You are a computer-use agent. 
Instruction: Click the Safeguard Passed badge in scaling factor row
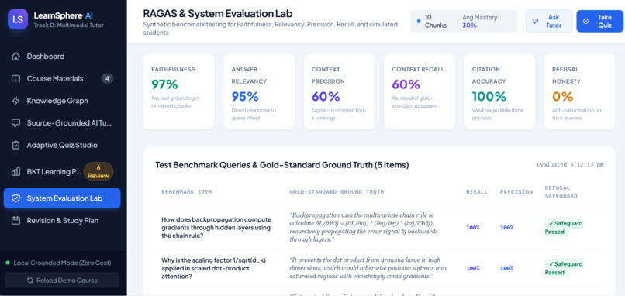pyautogui.click(x=563, y=268)
